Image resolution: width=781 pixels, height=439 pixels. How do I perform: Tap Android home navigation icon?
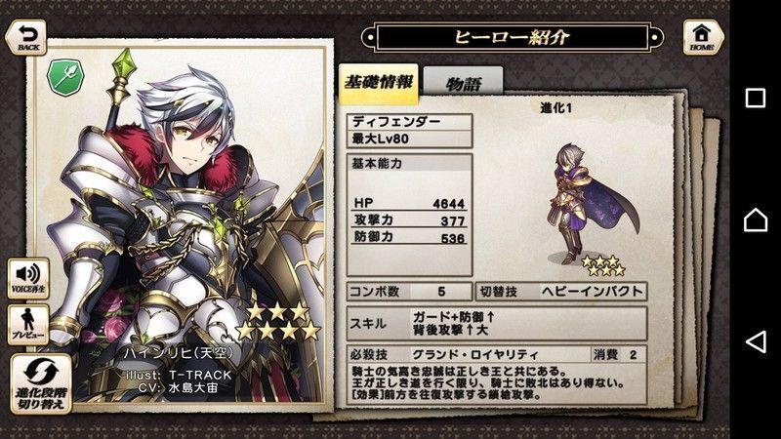755,219
